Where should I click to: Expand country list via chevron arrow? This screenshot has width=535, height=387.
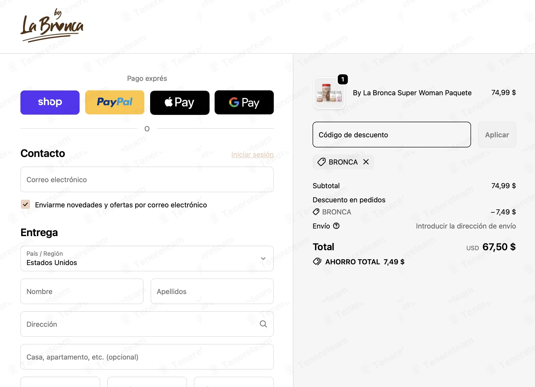263,259
